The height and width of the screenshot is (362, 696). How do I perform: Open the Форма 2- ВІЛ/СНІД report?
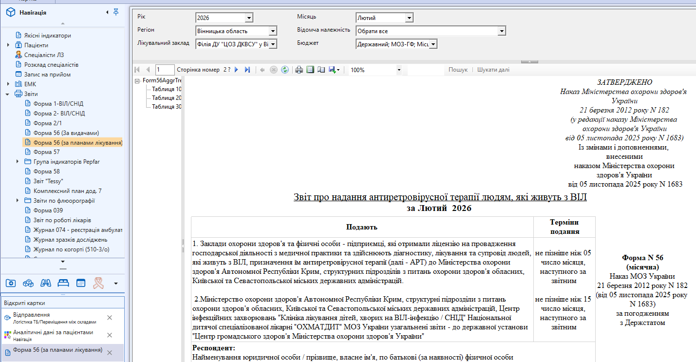pyautogui.click(x=59, y=114)
